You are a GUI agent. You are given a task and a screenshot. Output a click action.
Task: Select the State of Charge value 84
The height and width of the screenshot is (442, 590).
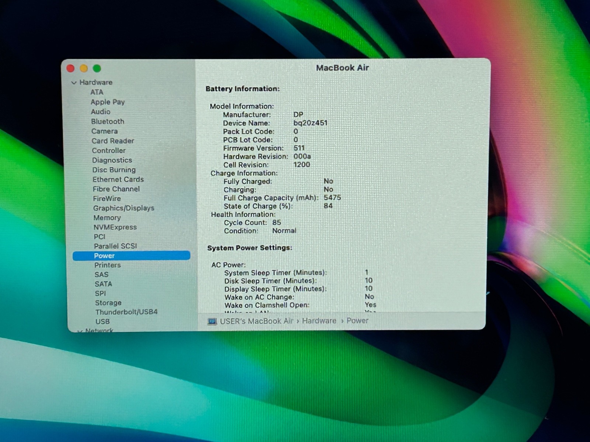tap(328, 206)
